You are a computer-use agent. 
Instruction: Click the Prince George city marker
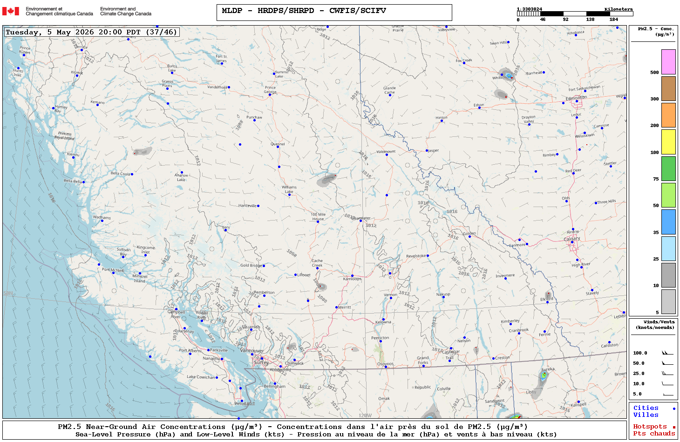pos(270,94)
